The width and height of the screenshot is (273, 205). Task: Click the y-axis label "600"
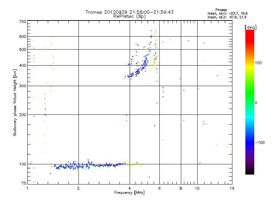[x=23, y=37]
